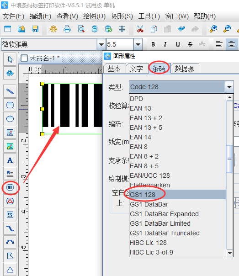
Task: Click the Zoom out magnifier icon
Action: [x=227, y=29]
